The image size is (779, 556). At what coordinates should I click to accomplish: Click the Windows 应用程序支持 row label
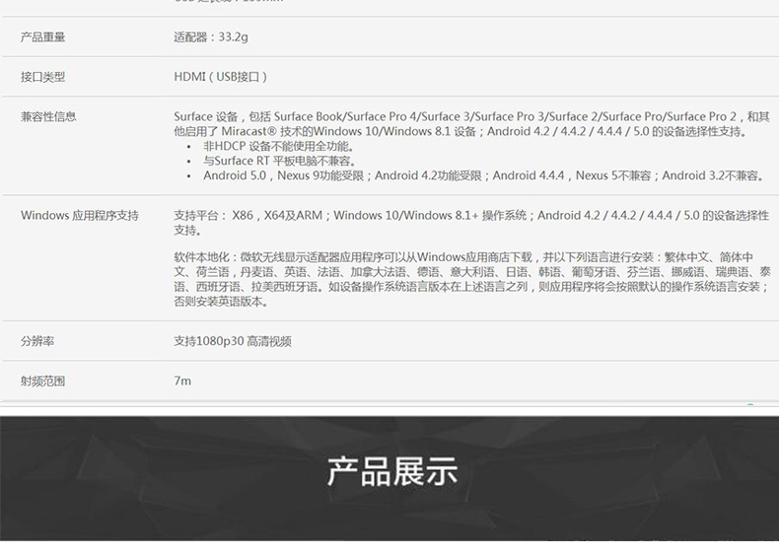[x=80, y=215]
